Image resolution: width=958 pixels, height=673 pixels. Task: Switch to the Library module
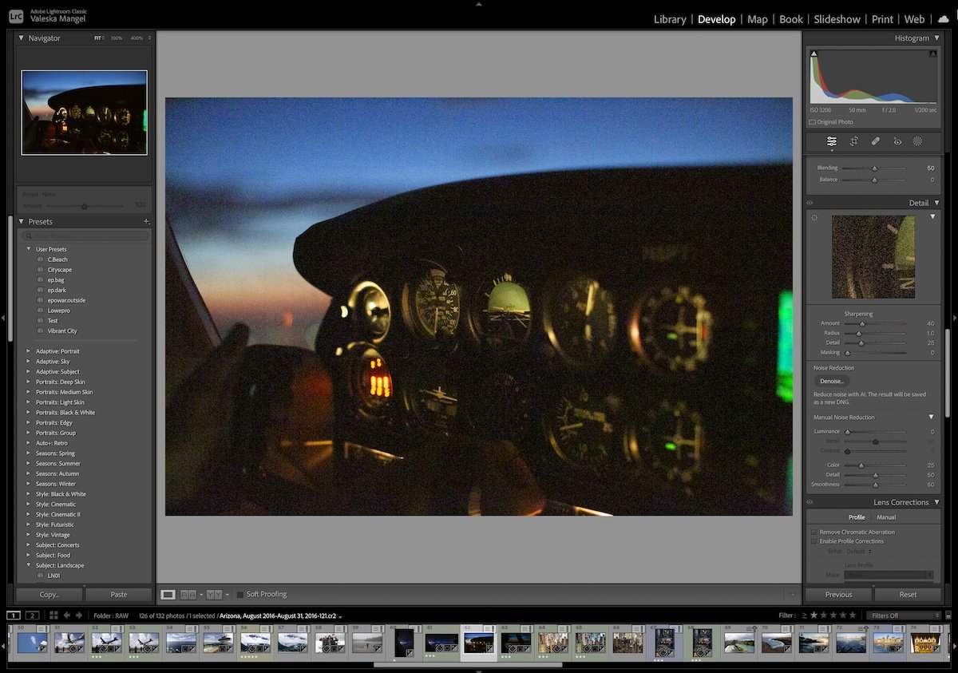click(x=670, y=18)
